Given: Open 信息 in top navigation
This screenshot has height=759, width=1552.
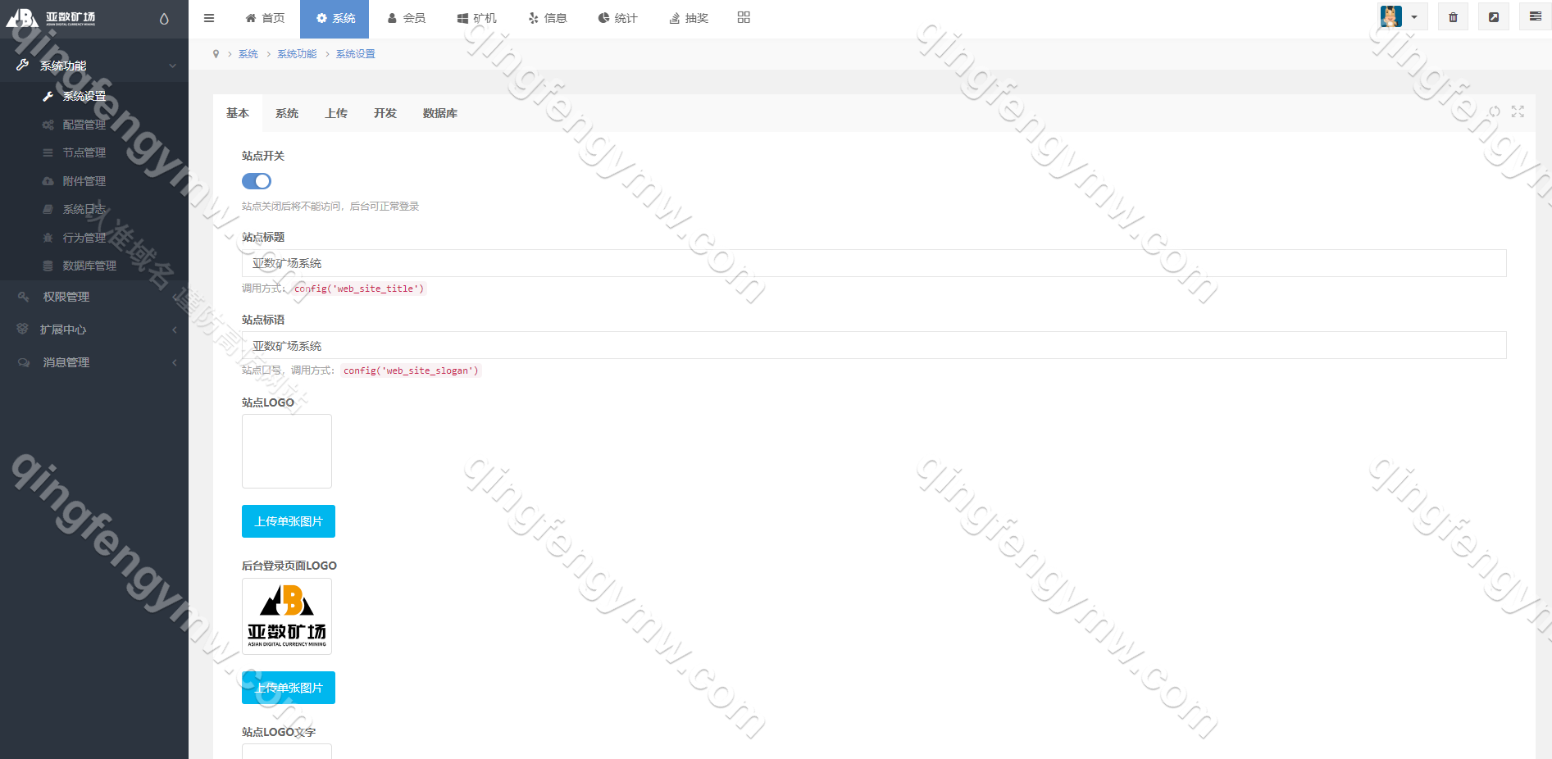Looking at the screenshot, I should pos(547,18).
